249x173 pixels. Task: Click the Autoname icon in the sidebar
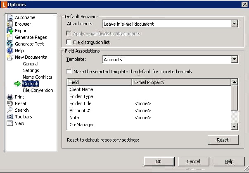tap(10, 17)
